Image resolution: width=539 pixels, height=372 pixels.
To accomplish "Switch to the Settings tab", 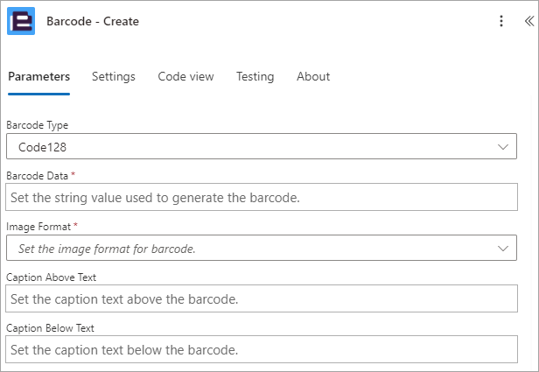I will coord(114,76).
